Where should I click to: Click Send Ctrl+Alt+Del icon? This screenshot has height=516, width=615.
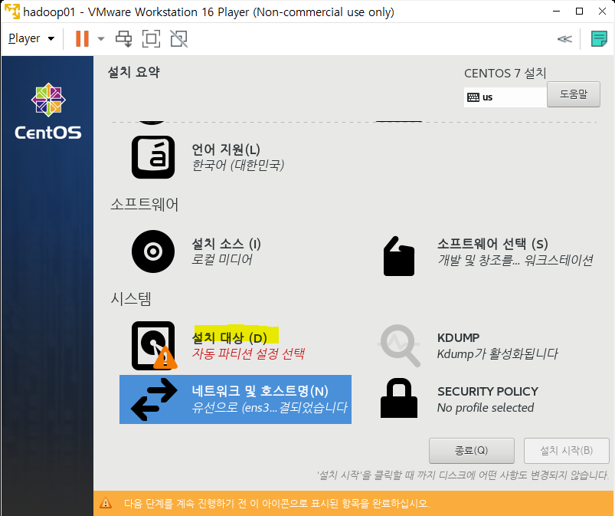coord(123,38)
